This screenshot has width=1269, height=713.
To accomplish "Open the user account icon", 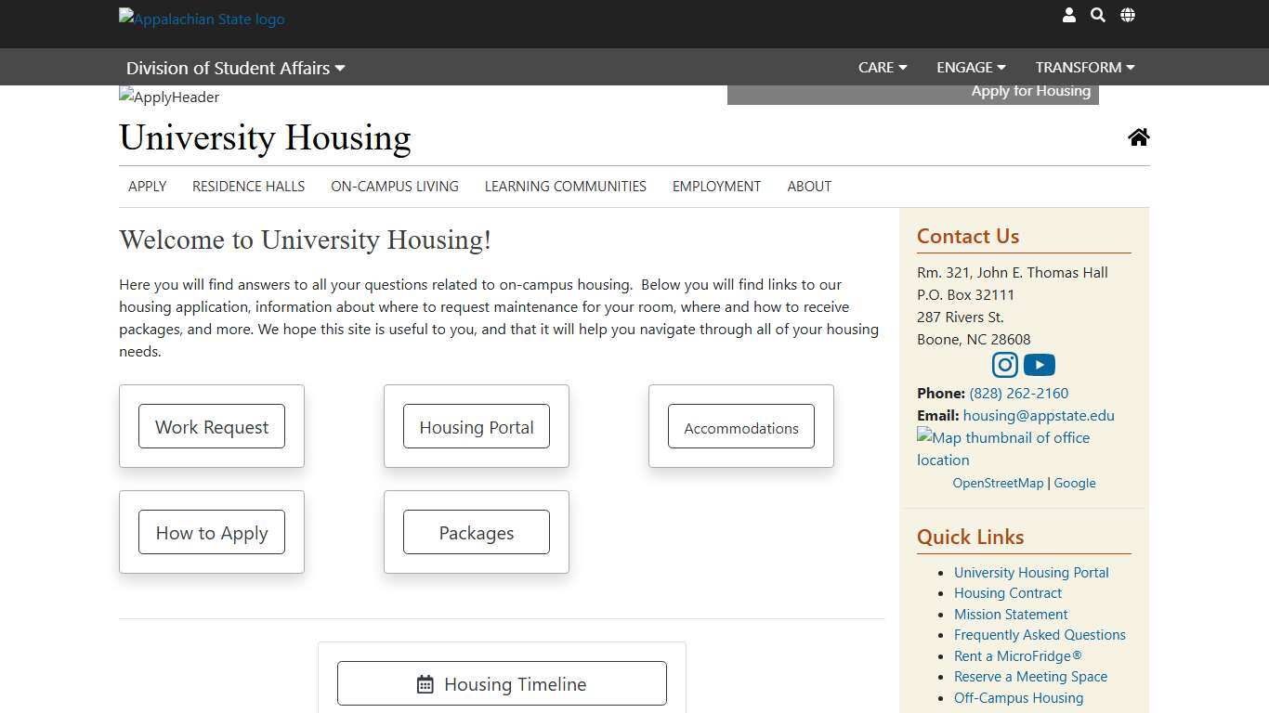I will coord(1068,15).
